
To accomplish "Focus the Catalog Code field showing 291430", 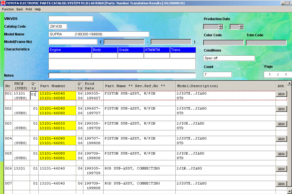I will click(x=58, y=27).
